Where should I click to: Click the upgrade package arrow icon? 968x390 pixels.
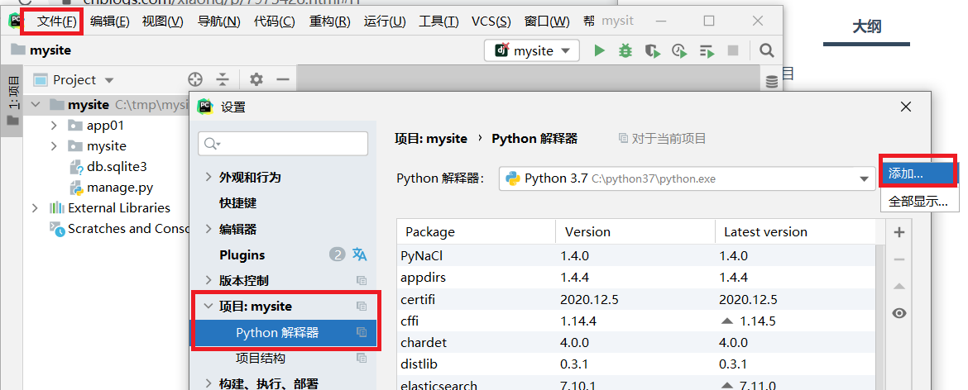pos(899,287)
